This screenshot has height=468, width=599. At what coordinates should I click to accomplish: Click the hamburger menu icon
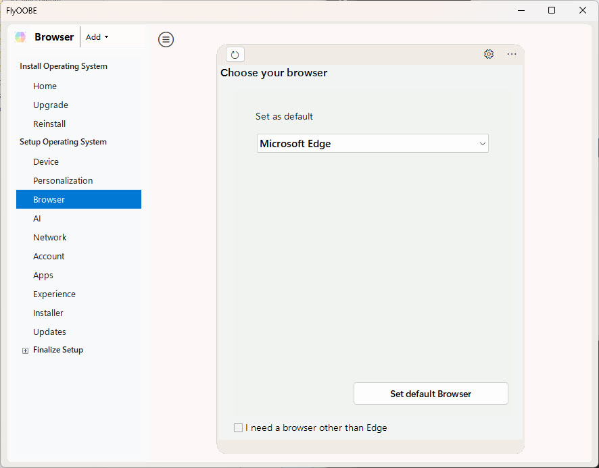(x=166, y=40)
